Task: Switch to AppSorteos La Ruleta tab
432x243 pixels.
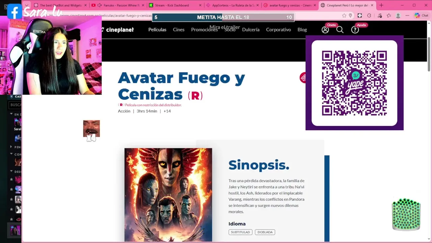Action: tap(233, 5)
